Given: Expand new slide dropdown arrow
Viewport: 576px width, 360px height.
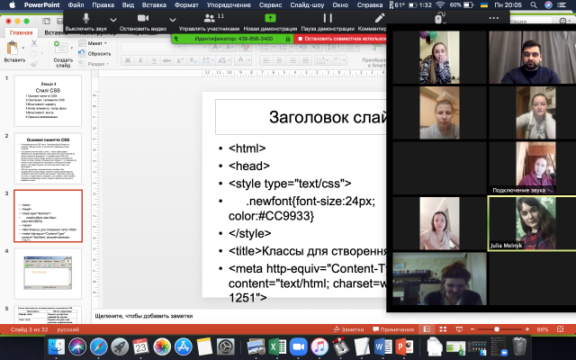Looking at the screenshot, I should (71, 48).
